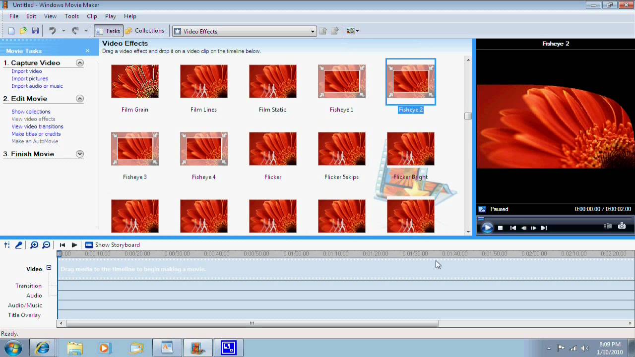
Task: Click the Take Picture camera icon
Action: tap(622, 226)
